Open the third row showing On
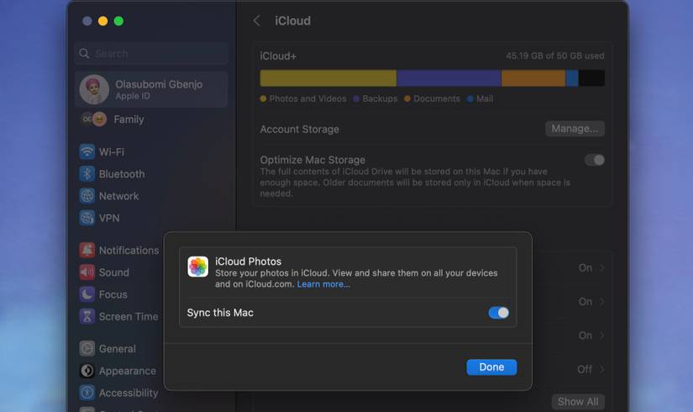693x412 pixels. coord(591,335)
